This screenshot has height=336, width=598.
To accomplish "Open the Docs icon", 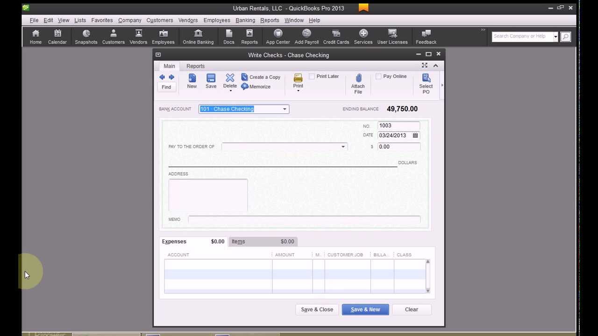I will coord(228,37).
